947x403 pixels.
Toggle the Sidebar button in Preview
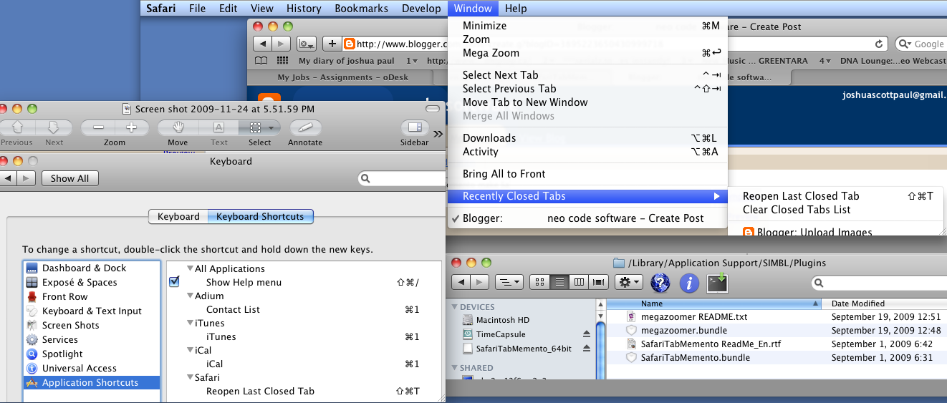point(414,128)
